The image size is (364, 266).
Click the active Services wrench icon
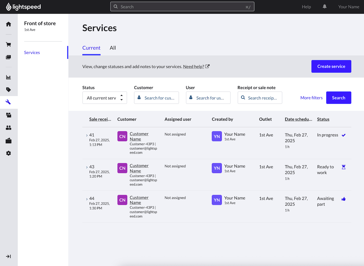click(8, 102)
